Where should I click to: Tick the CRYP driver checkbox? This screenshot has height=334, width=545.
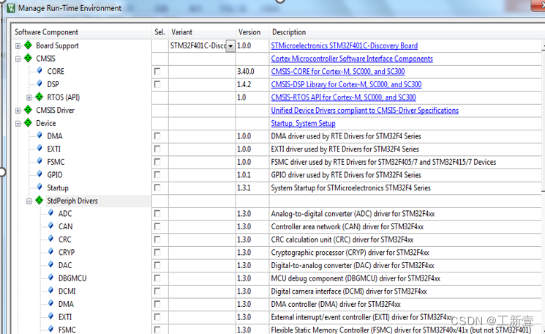[157, 252]
